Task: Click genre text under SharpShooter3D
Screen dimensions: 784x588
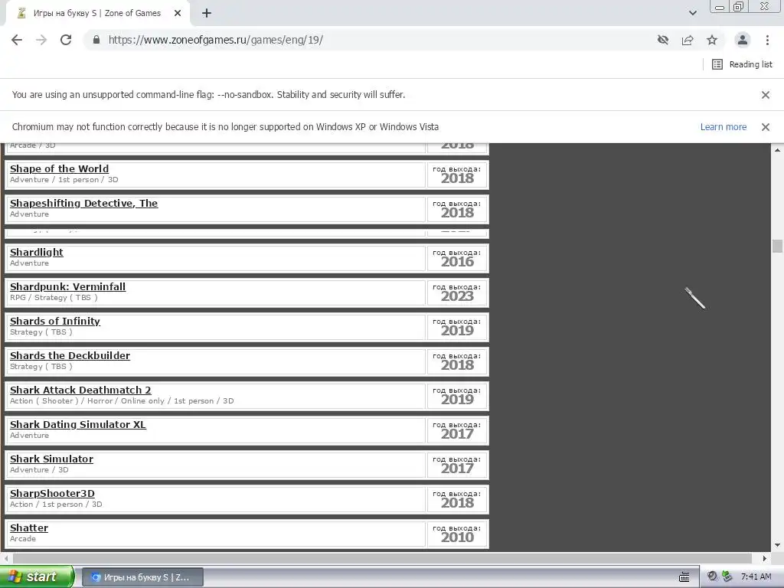Action: point(56,505)
